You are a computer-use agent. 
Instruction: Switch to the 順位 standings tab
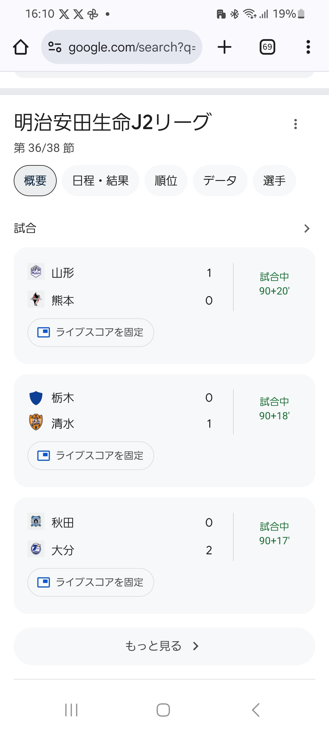click(166, 181)
